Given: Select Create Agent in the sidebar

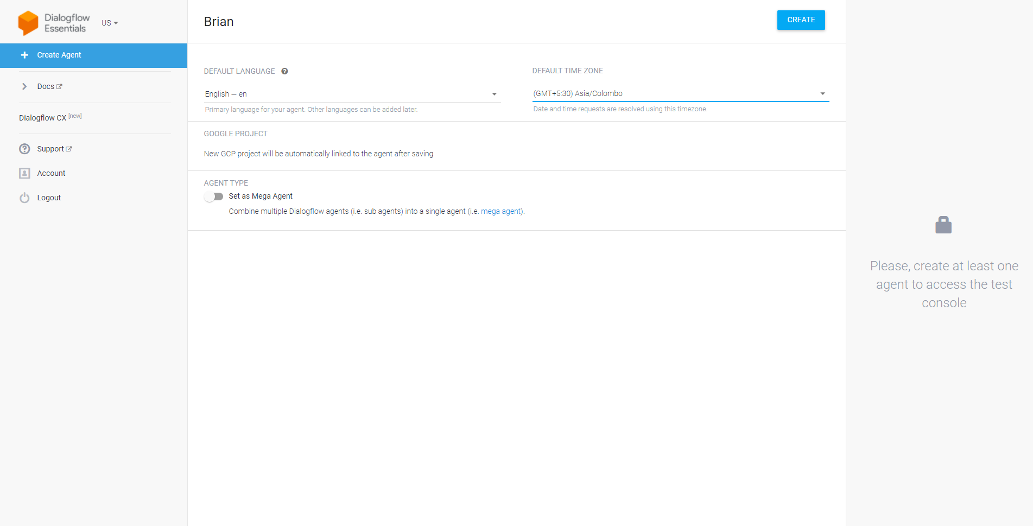Looking at the screenshot, I should coord(59,55).
